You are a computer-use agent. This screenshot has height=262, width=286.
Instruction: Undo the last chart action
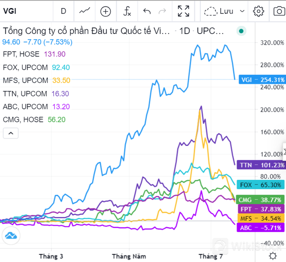(147, 11)
